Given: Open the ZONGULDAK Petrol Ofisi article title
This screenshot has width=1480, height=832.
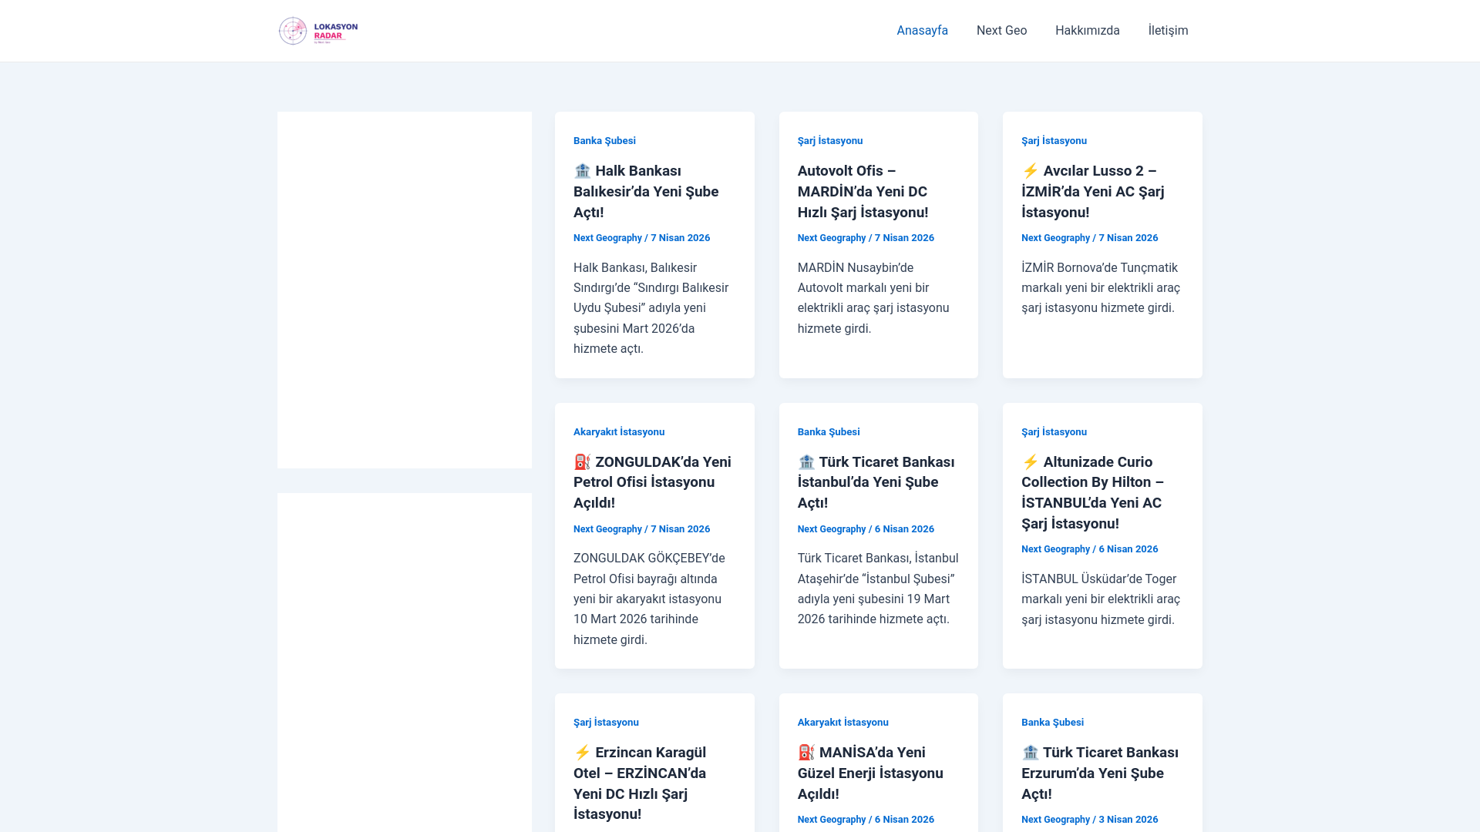Looking at the screenshot, I should pyautogui.click(x=652, y=482).
